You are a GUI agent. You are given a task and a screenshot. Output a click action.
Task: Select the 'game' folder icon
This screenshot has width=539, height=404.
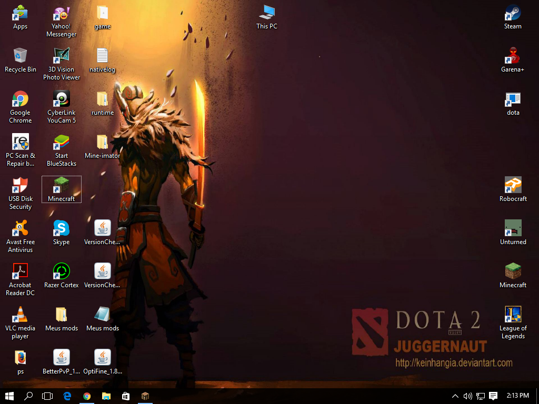coord(103,17)
